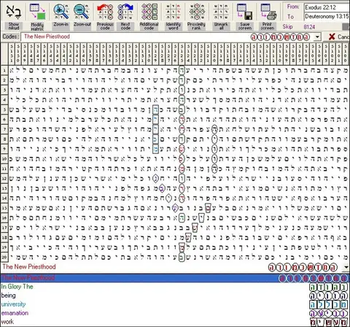Click the Save screen icon
Image resolution: width=350 pixels, height=327 pixels.
pos(244,12)
